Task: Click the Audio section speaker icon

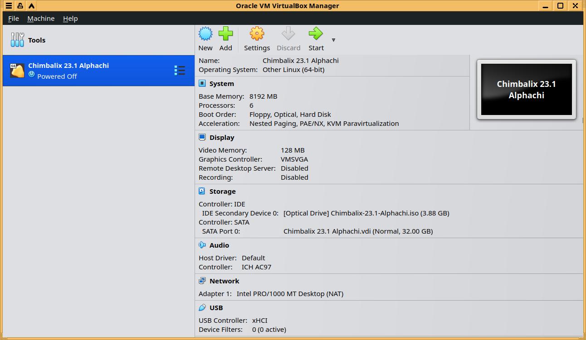Action: pos(202,245)
